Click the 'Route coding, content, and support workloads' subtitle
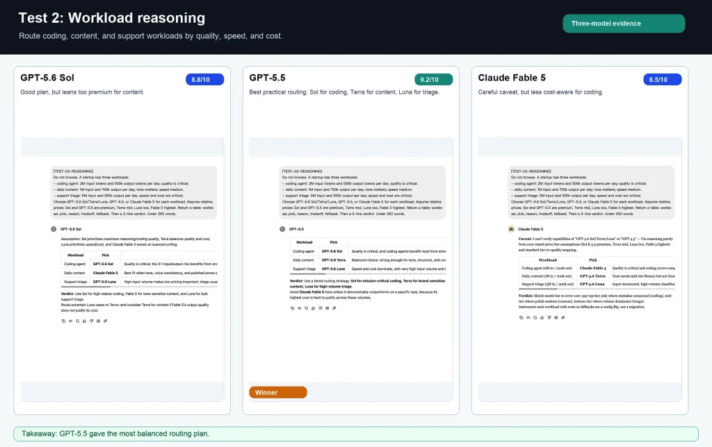 151,36
